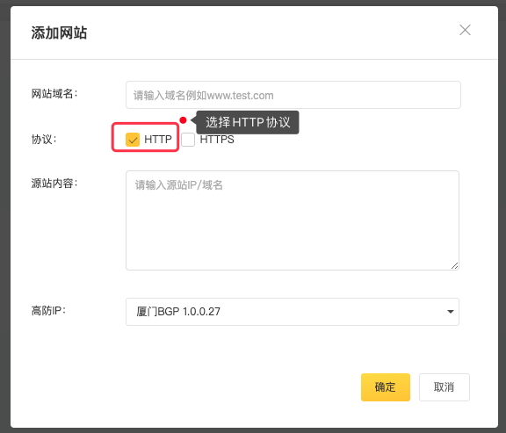Enable the HTTPS protocol checkbox
506x433 pixels.
188,140
